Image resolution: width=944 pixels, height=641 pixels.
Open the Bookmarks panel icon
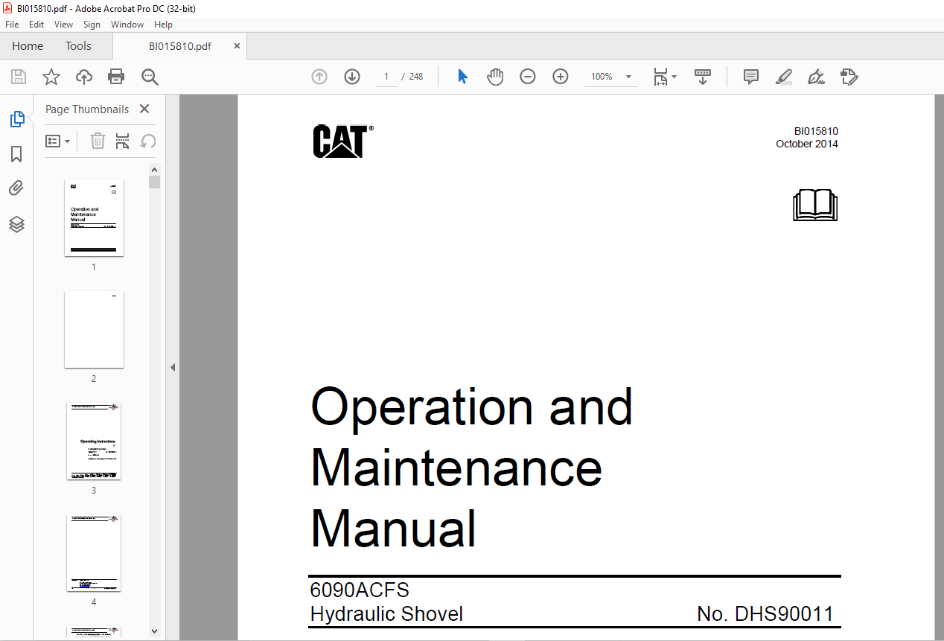pyautogui.click(x=16, y=154)
